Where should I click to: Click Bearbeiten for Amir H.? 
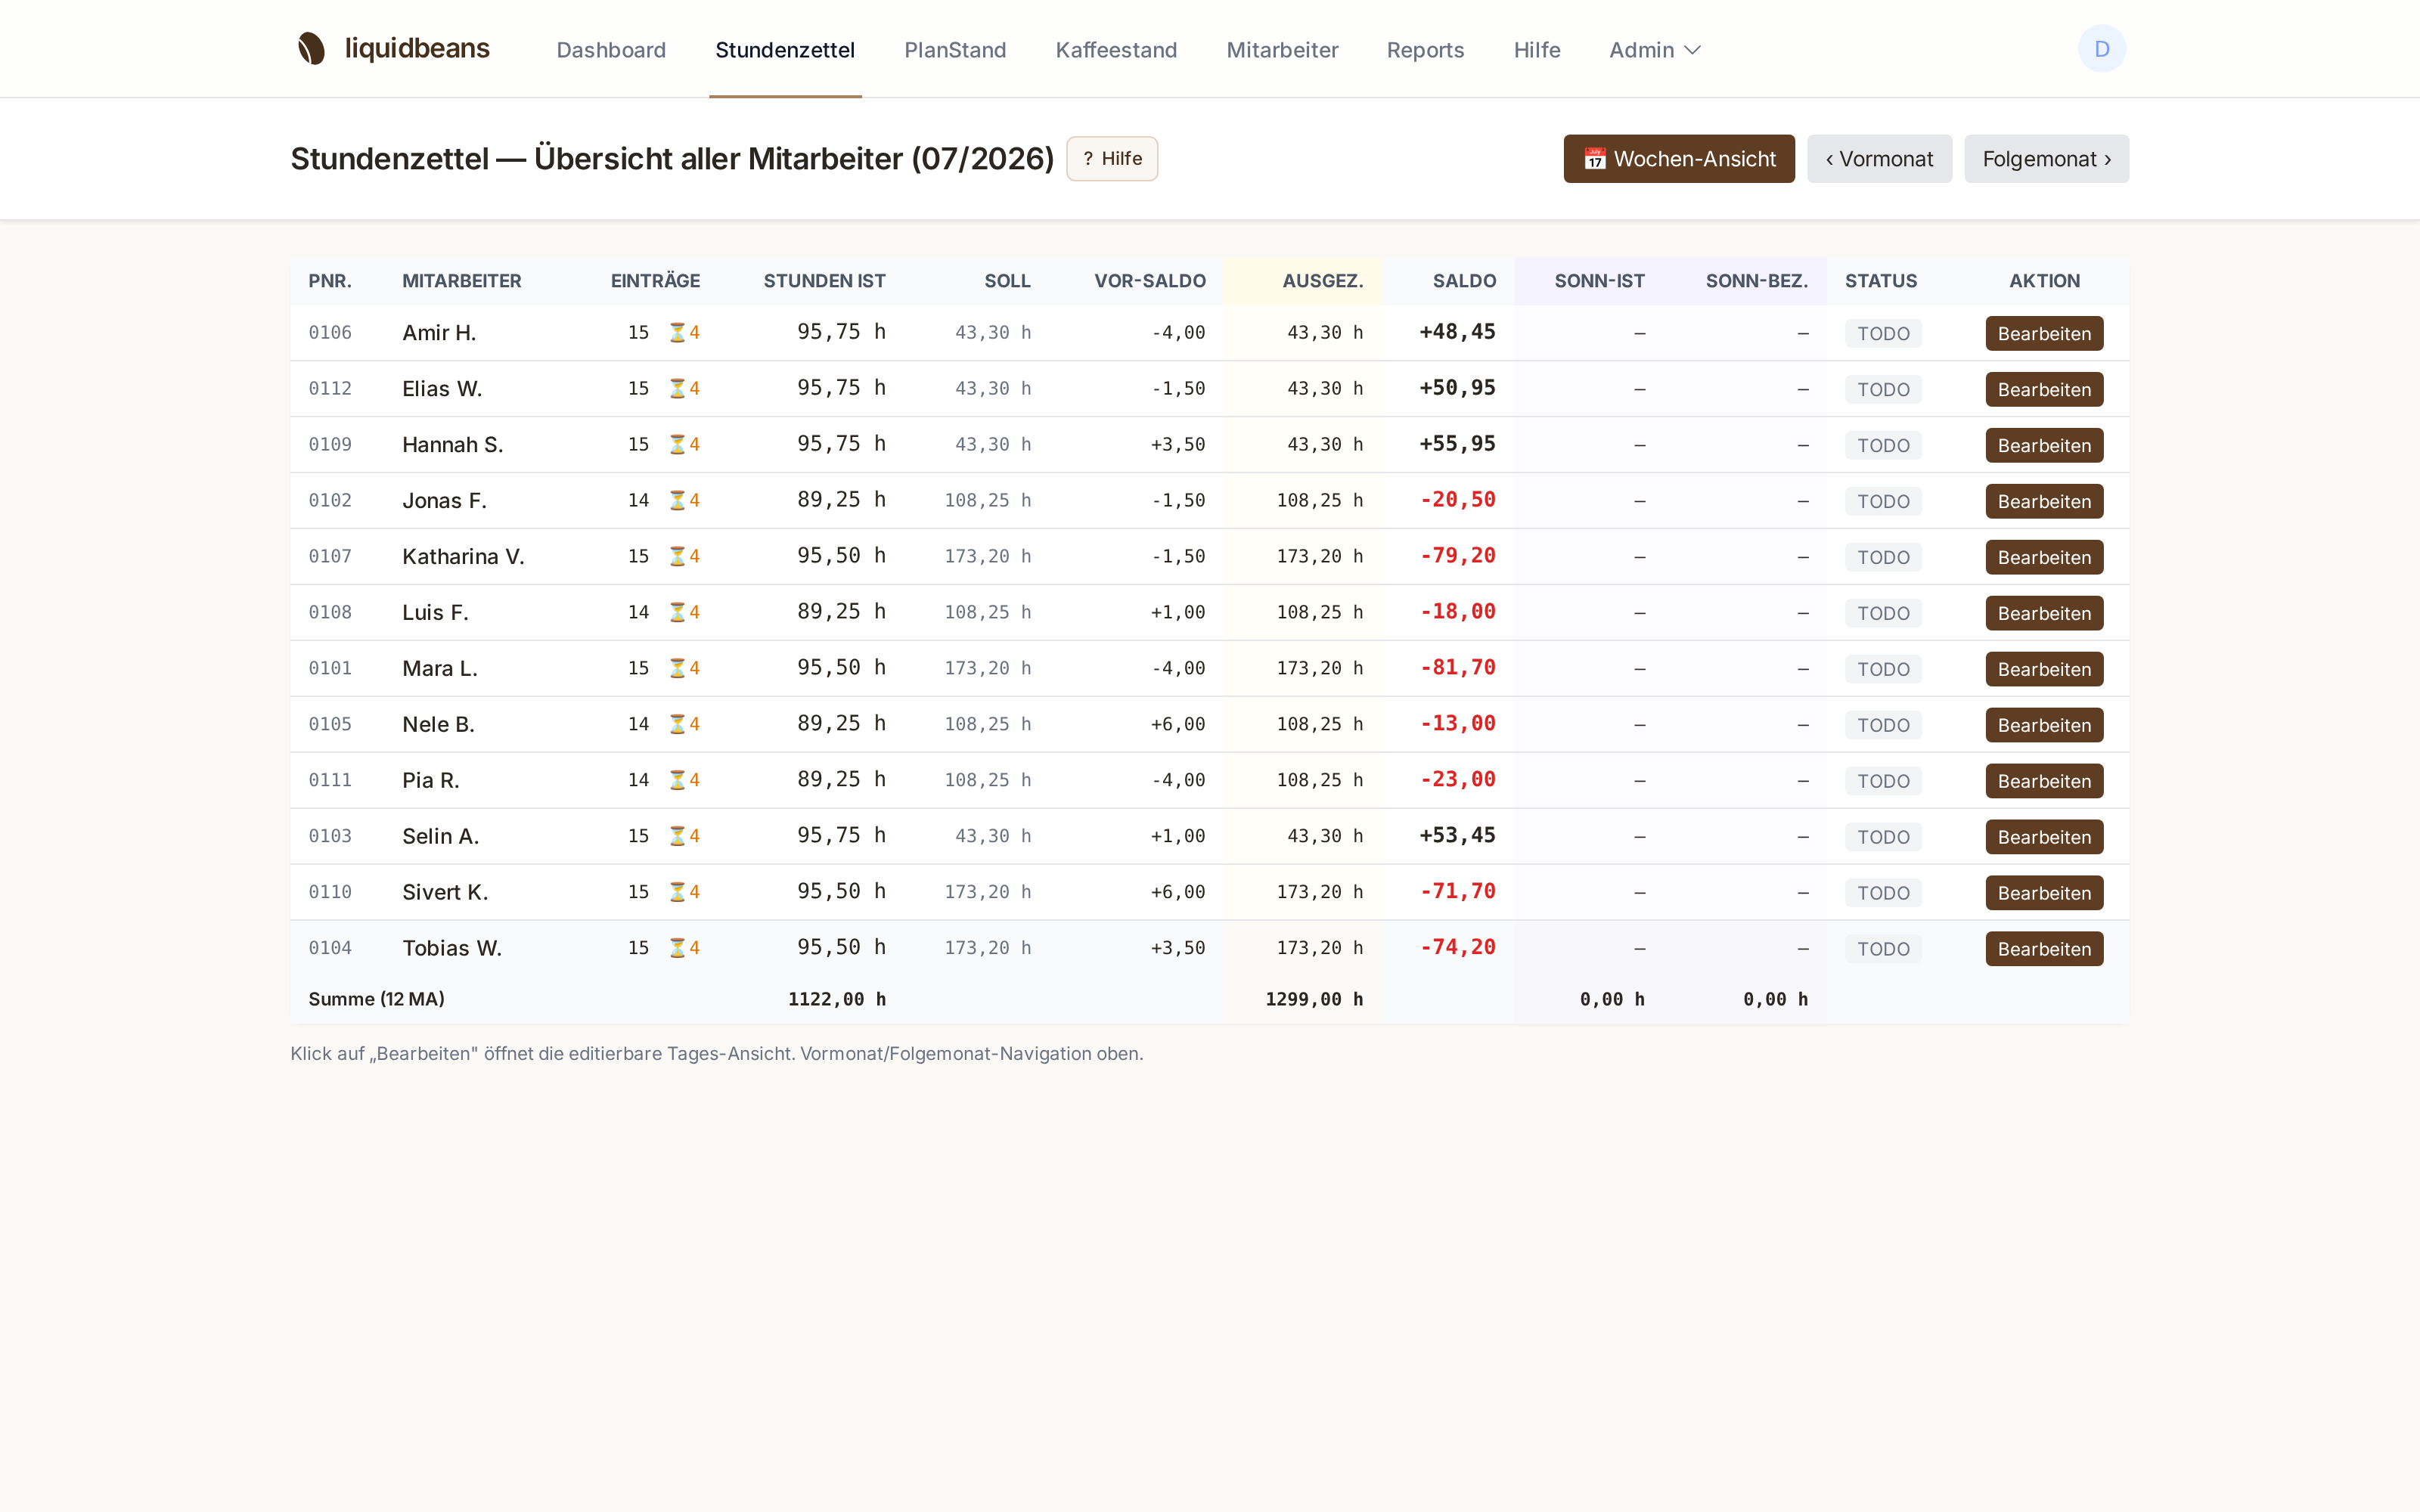pyautogui.click(x=2044, y=334)
